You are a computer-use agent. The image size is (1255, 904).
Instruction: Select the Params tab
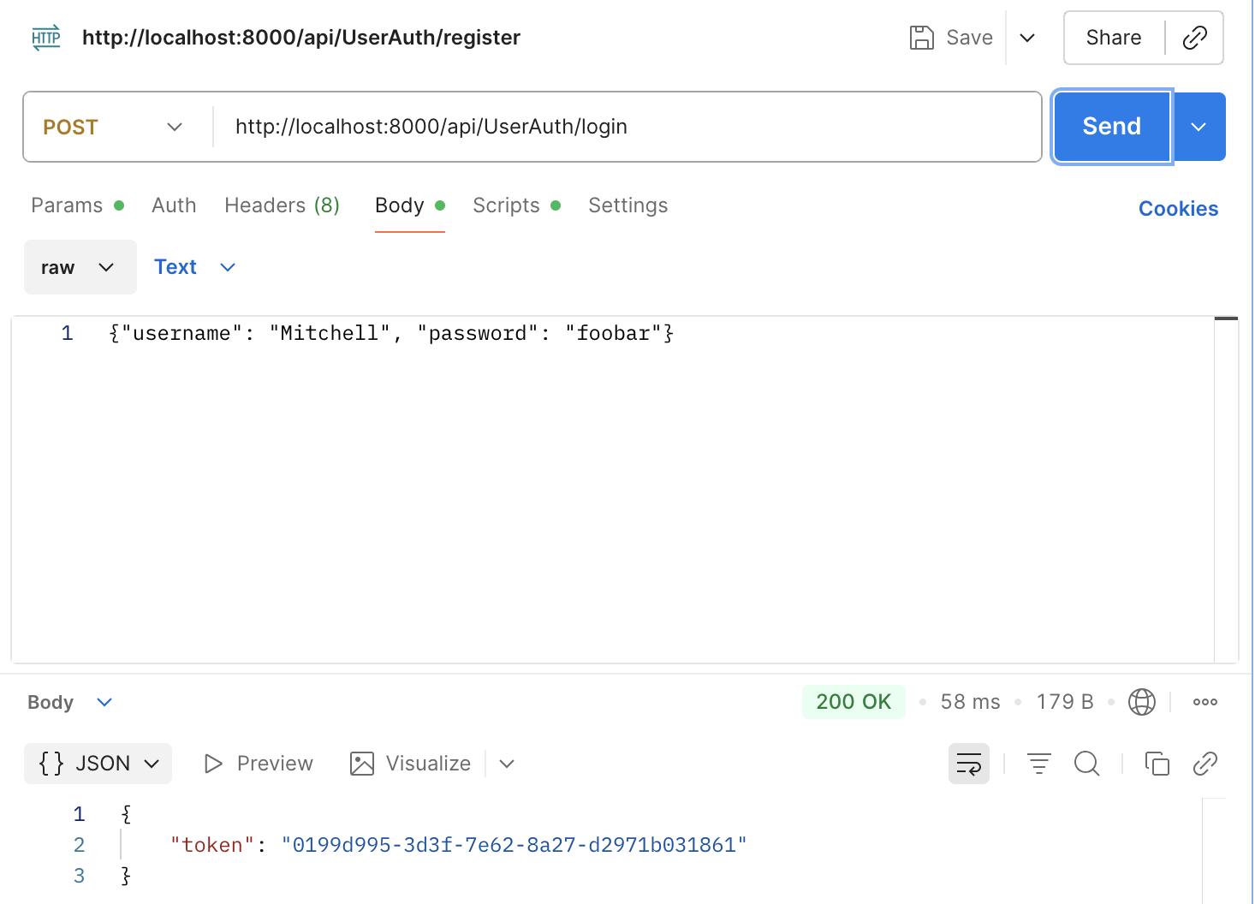coord(67,205)
